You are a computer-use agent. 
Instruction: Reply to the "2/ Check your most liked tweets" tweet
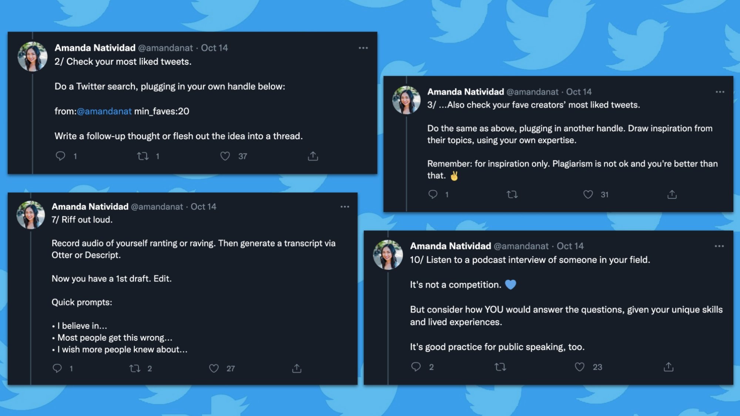pos(60,156)
